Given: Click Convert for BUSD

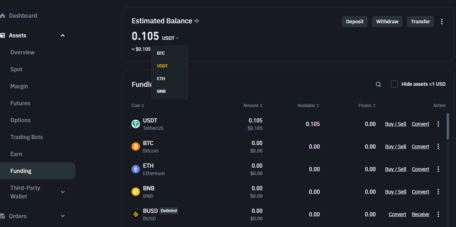Looking at the screenshot, I should click(x=398, y=214).
